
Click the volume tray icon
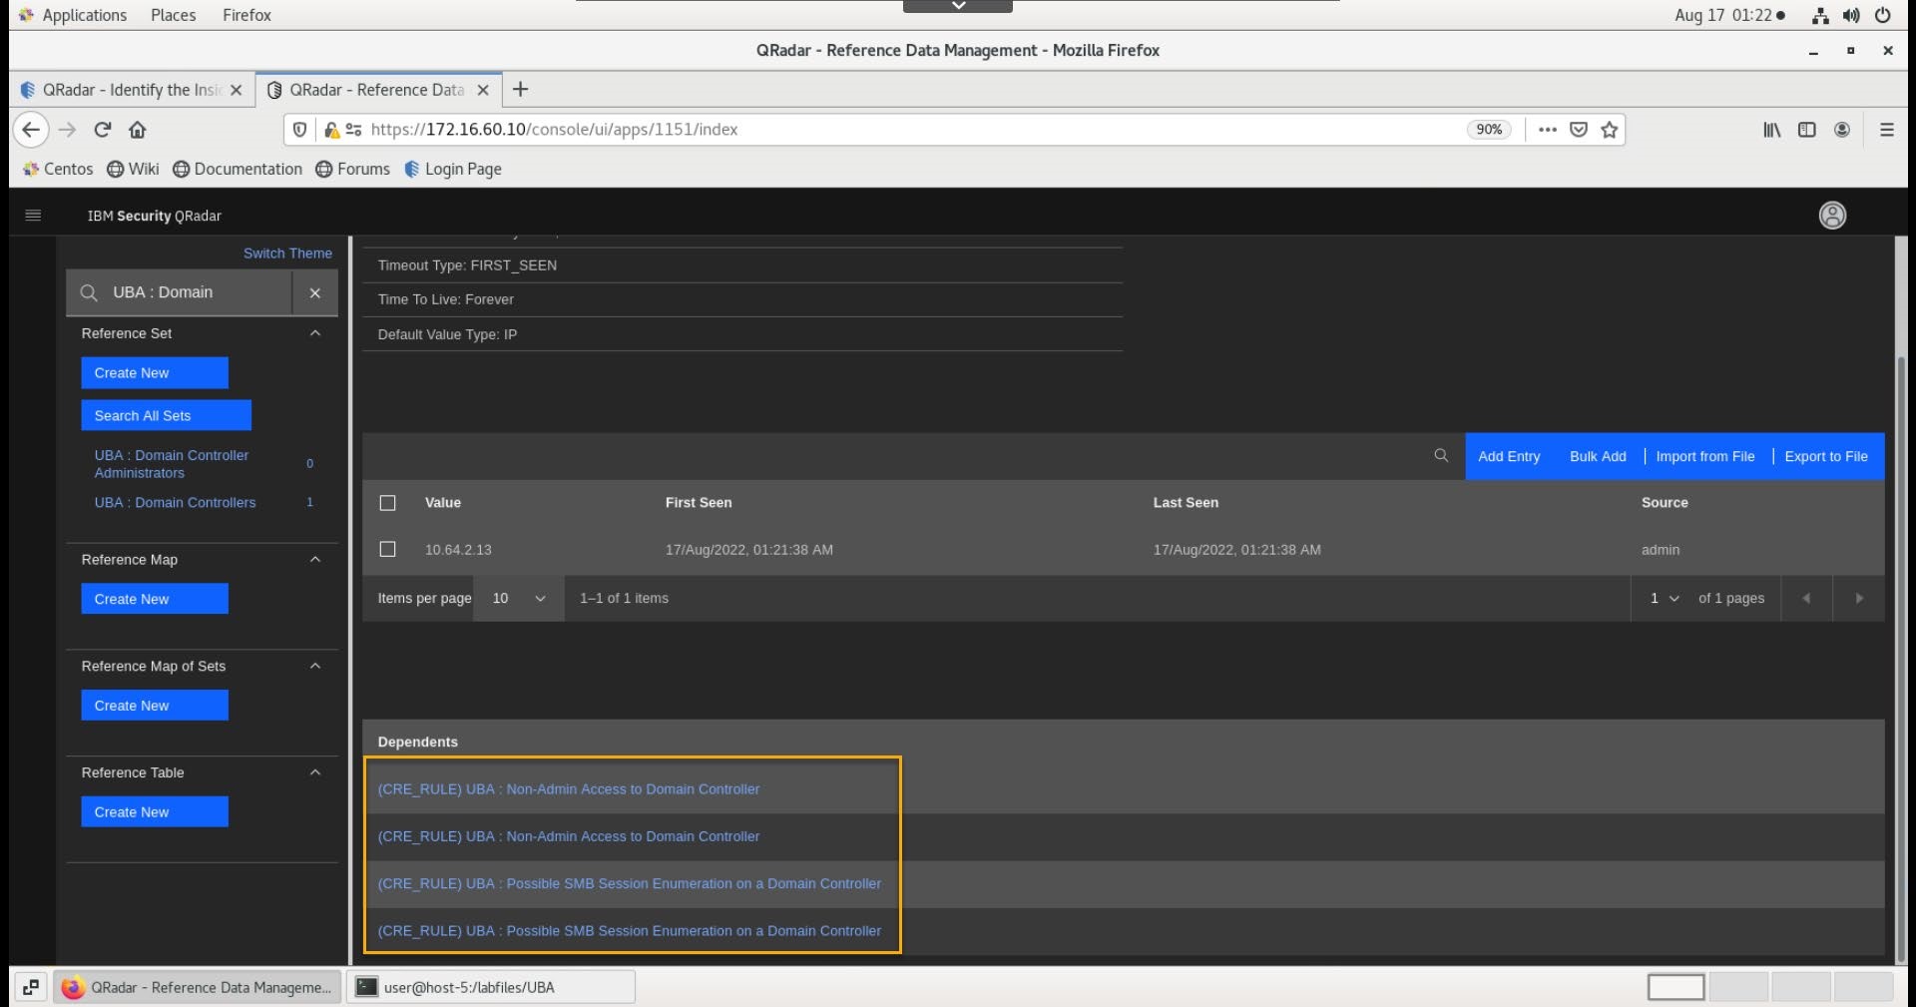pos(1851,15)
